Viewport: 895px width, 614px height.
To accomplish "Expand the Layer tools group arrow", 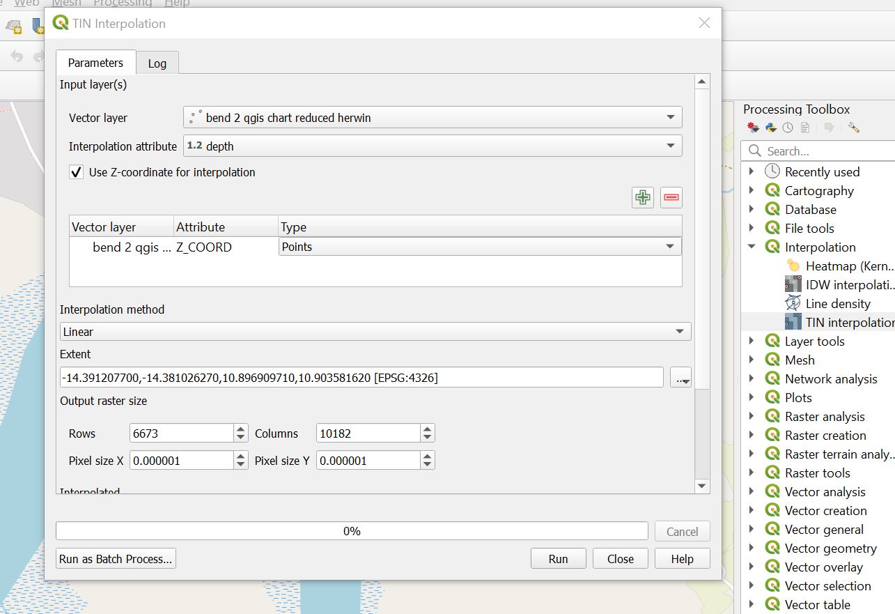I will tap(752, 341).
